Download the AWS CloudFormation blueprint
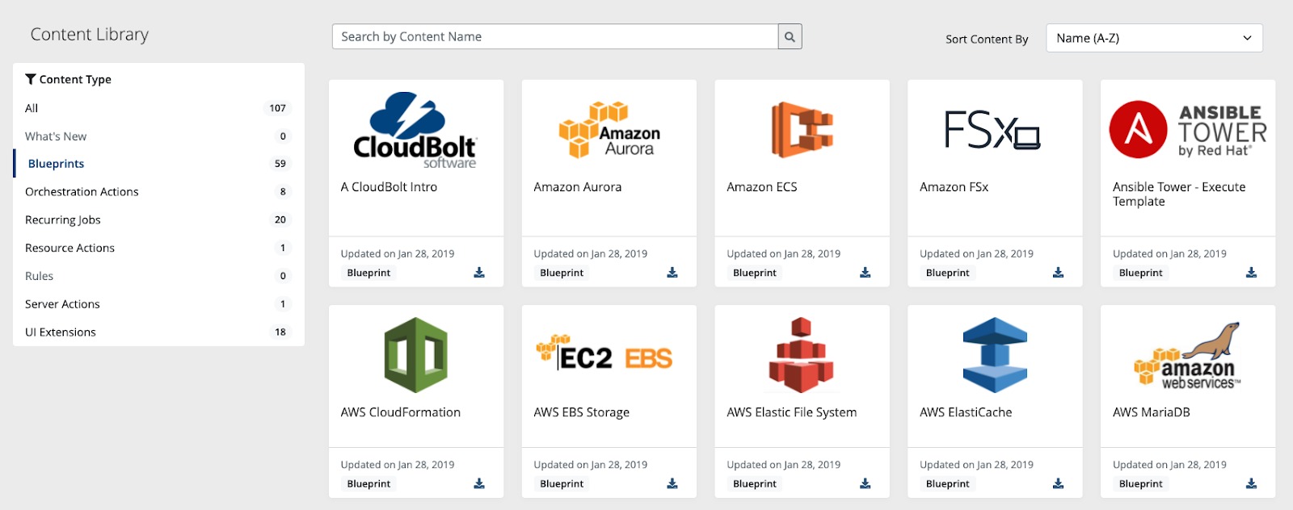Viewport: 1293px width, 510px height. coord(479,483)
